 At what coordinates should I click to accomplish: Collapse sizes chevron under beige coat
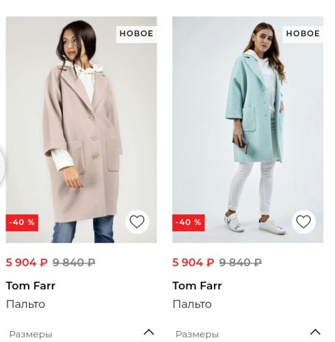(x=149, y=332)
